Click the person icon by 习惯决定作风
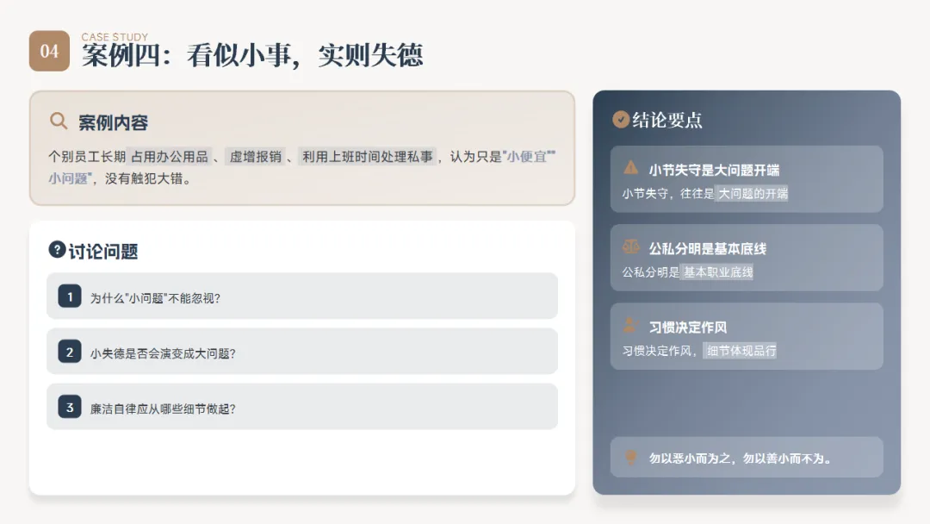This screenshot has width=930, height=524. click(629, 325)
